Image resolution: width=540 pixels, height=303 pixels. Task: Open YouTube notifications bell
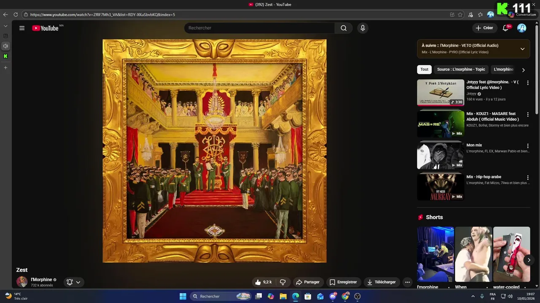pyautogui.click(x=506, y=28)
